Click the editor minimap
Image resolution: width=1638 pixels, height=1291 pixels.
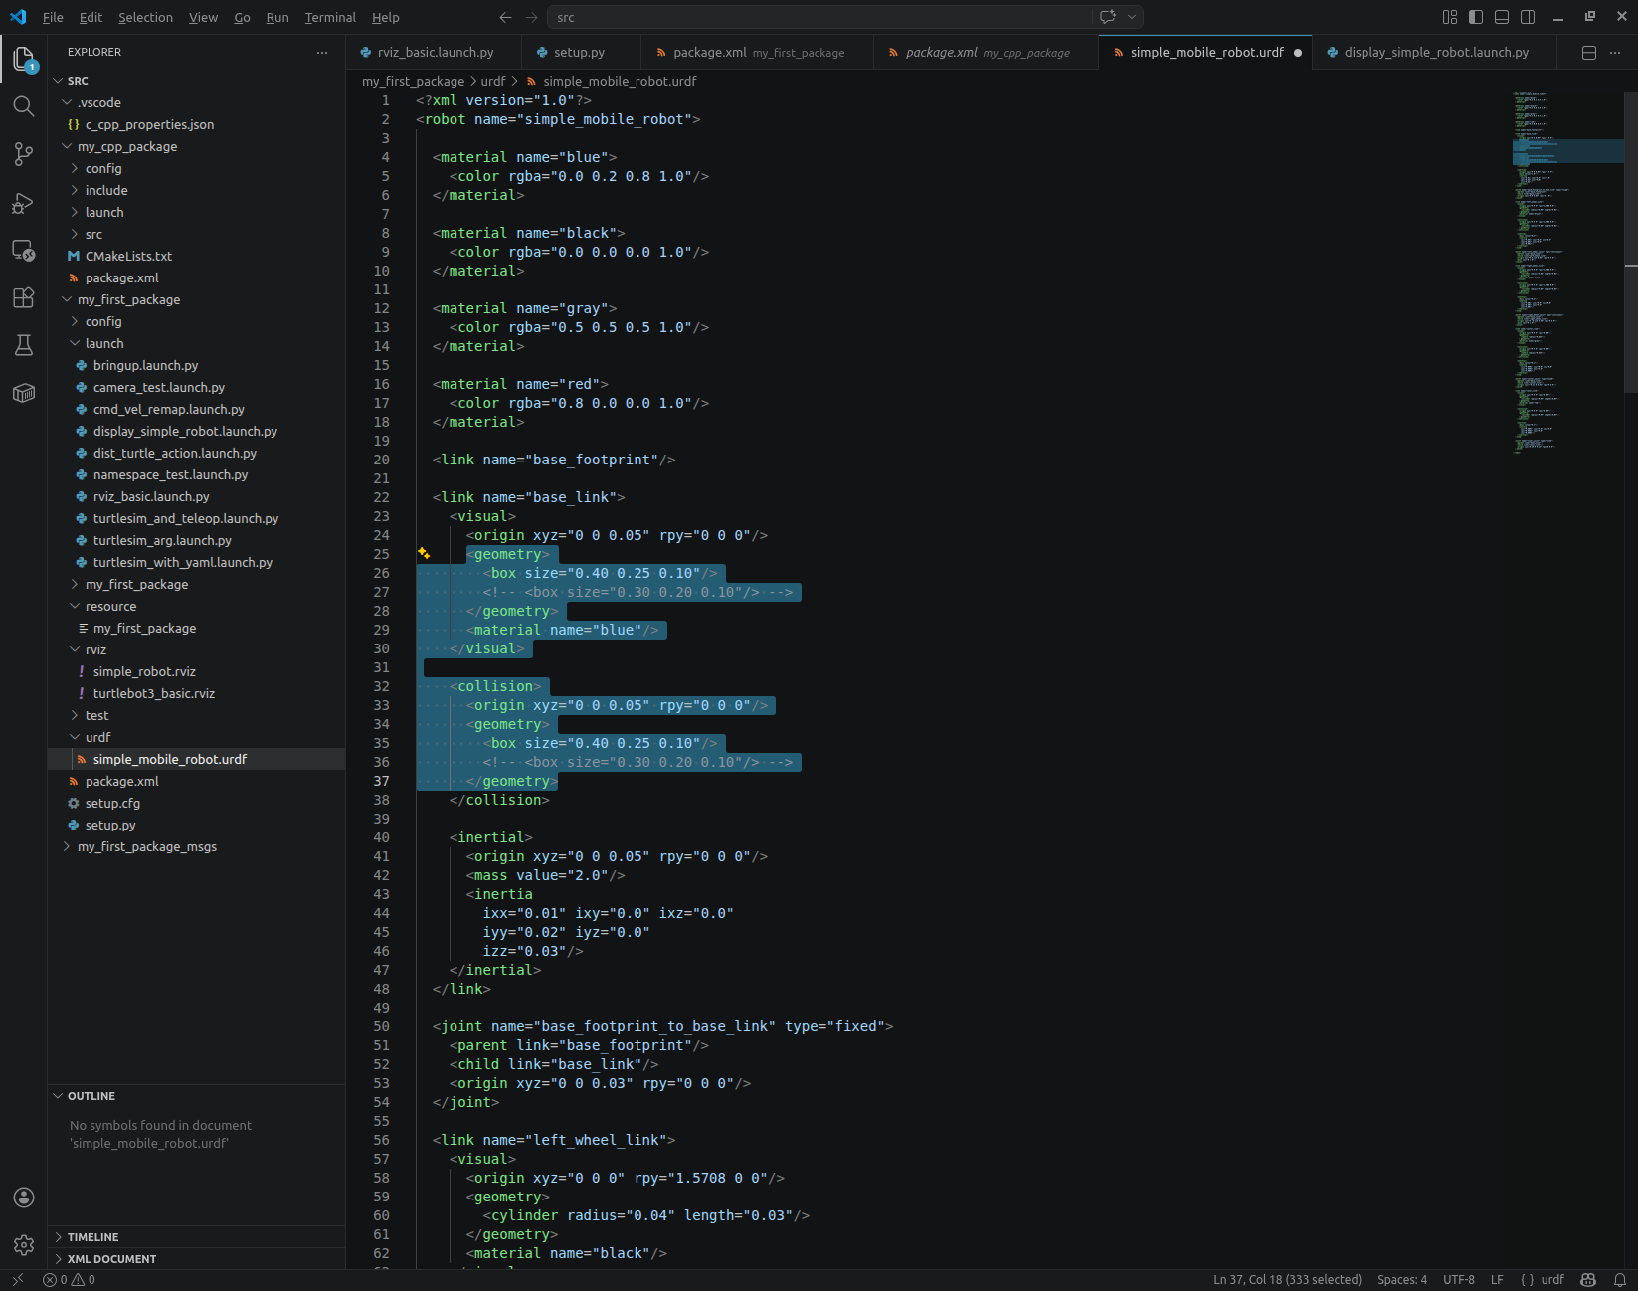pyautogui.click(x=1566, y=271)
